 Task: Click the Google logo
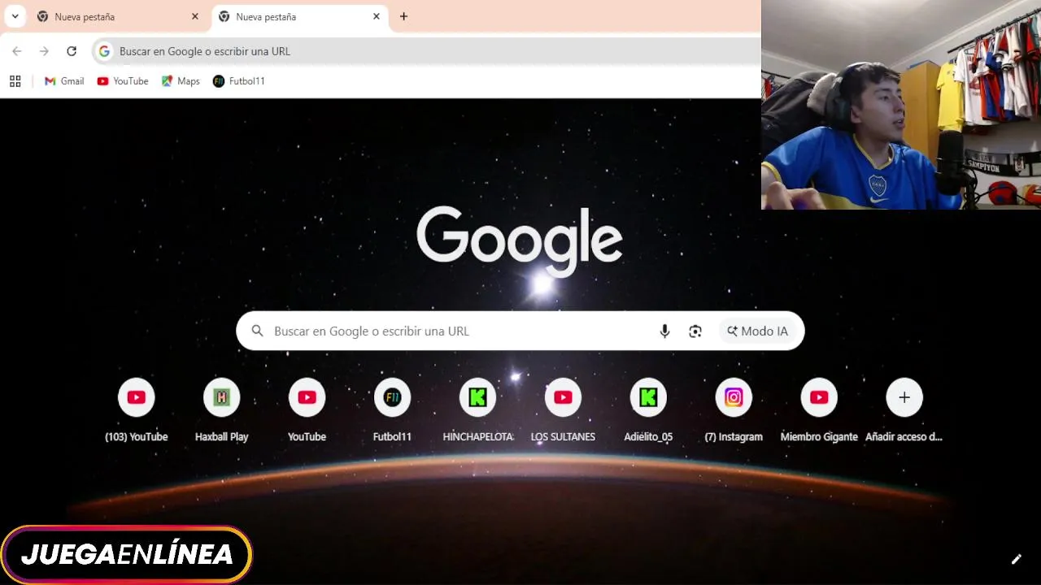point(520,240)
